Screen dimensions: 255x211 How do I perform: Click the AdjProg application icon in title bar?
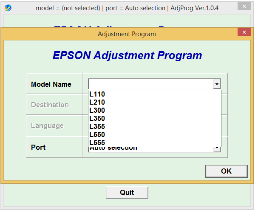point(8,8)
